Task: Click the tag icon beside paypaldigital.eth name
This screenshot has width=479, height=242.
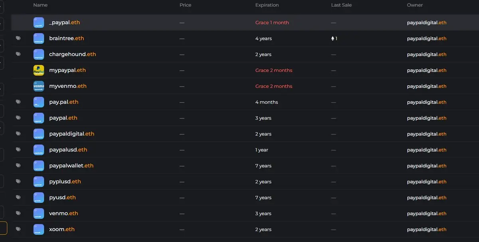Action: [x=18, y=134]
